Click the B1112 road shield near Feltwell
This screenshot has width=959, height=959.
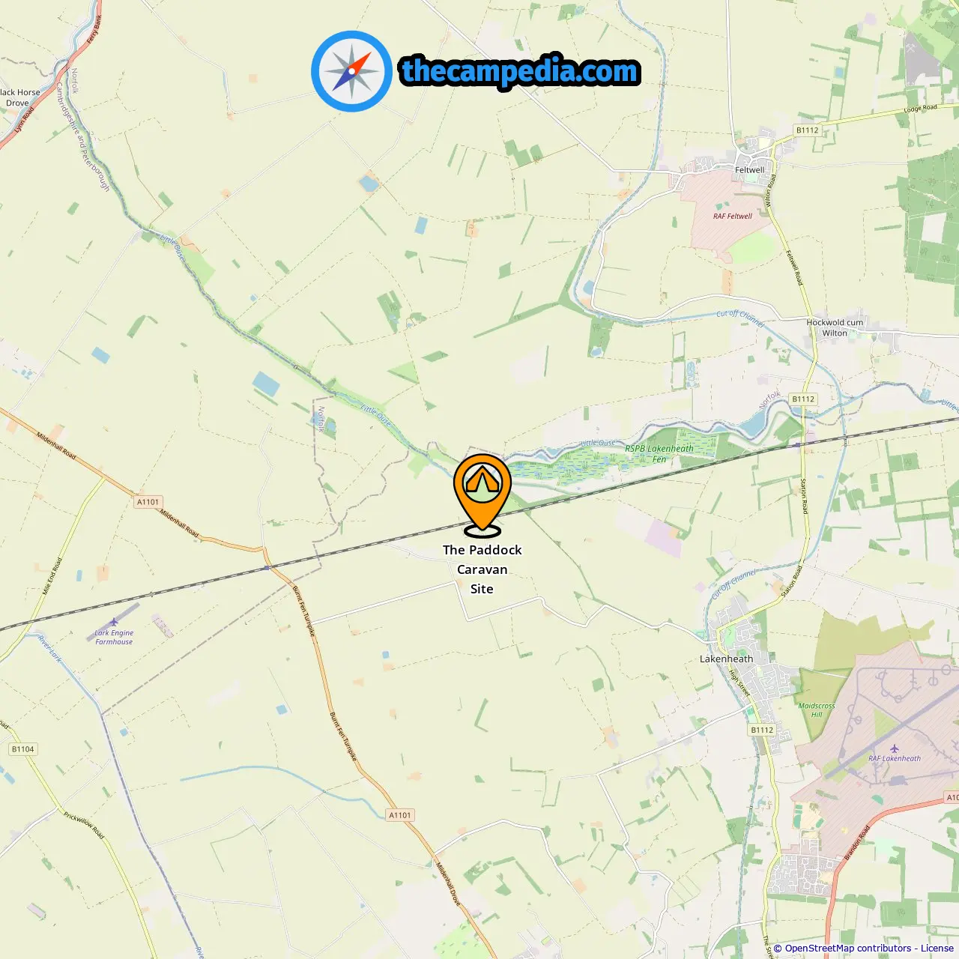(x=808, y=130)
